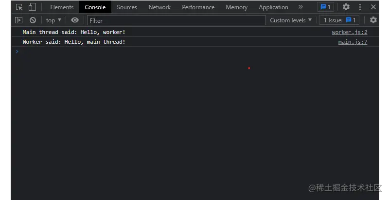Image resolution: width=389 pixels, height=200 pixels.
Task: Focus the Filter input field
Action: point(177,20)
